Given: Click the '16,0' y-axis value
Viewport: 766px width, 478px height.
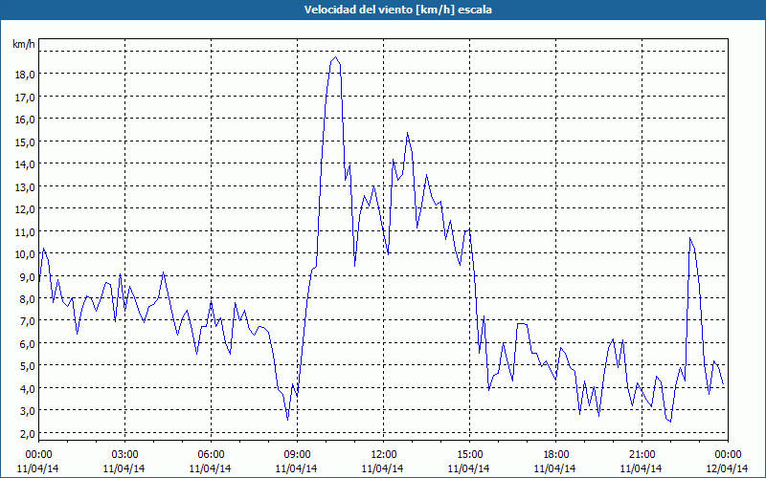Looking at the screenshot, I should click(x=25, y=119).
